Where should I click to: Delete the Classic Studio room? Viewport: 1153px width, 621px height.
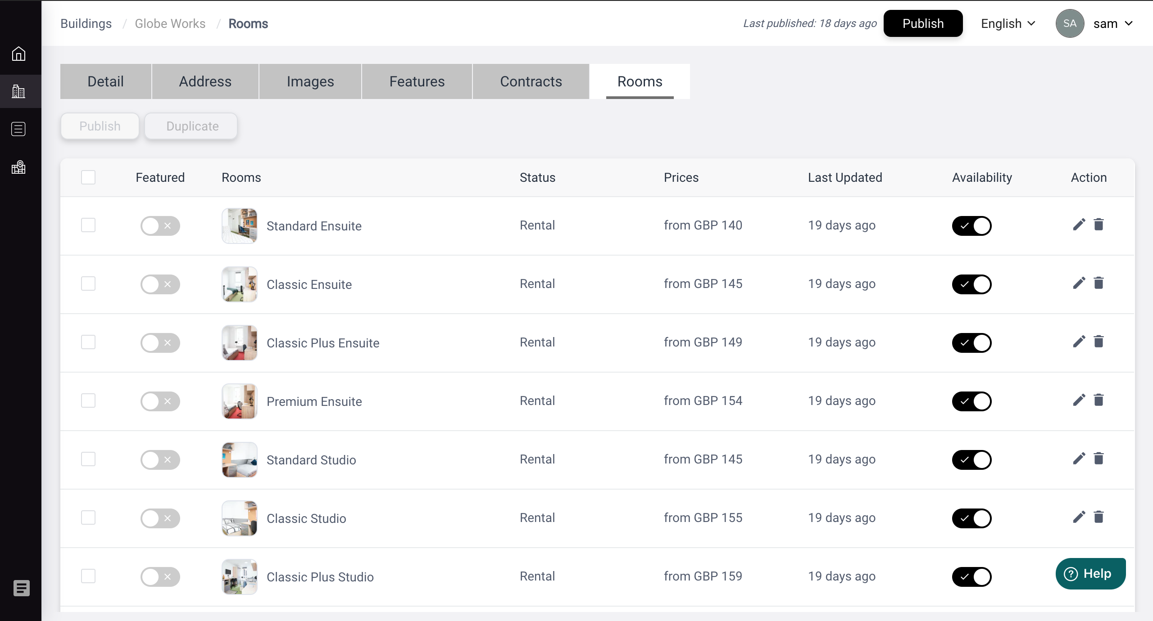1099,517
